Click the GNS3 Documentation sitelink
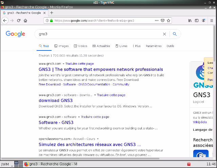The image size is (217, 168). [x=94, y=84]
